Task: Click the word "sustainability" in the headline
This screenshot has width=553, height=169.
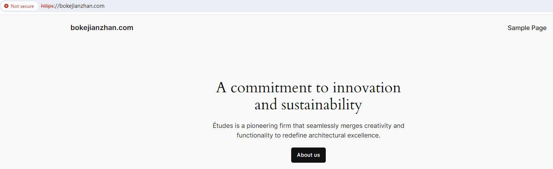Action: [x=321, y=105]
